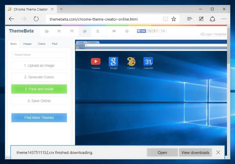Switch to the Colors tab
This screenshot has width=235, height=164.
coord(42,44)
